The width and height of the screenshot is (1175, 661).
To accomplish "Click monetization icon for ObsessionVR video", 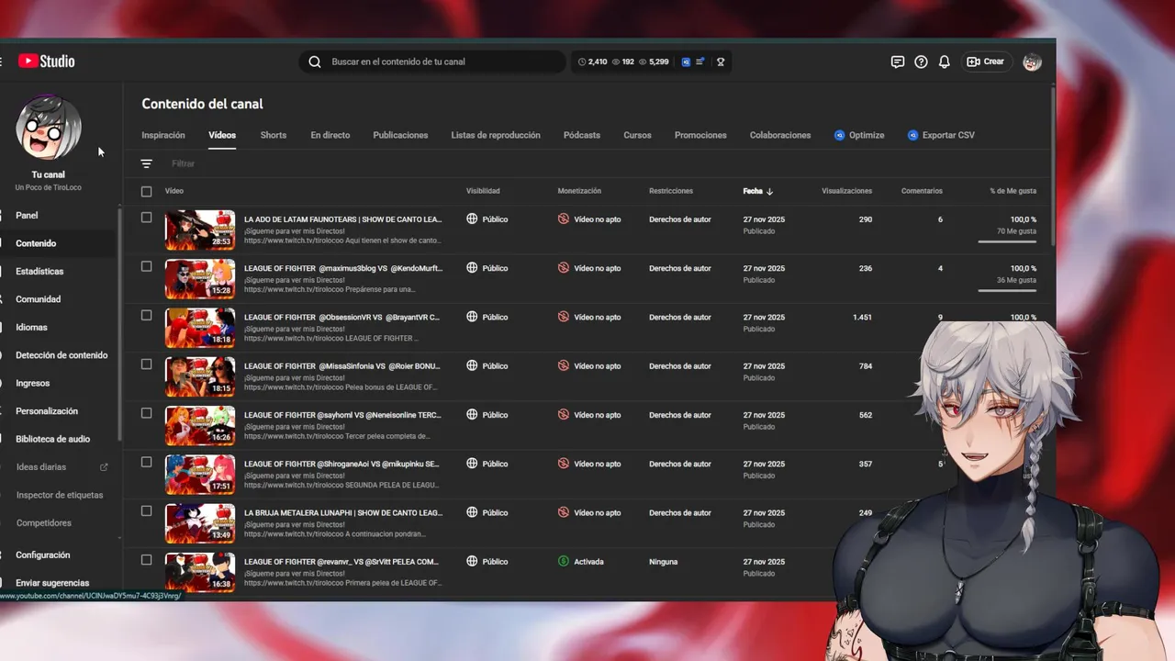I will 564,317.
